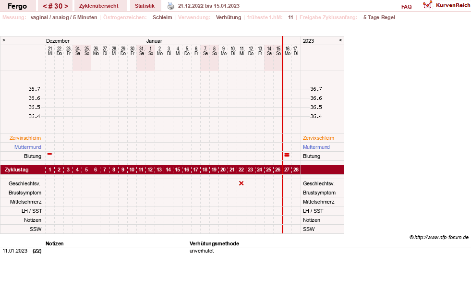Click the Zyklustag row label

[x=17, y=170]
